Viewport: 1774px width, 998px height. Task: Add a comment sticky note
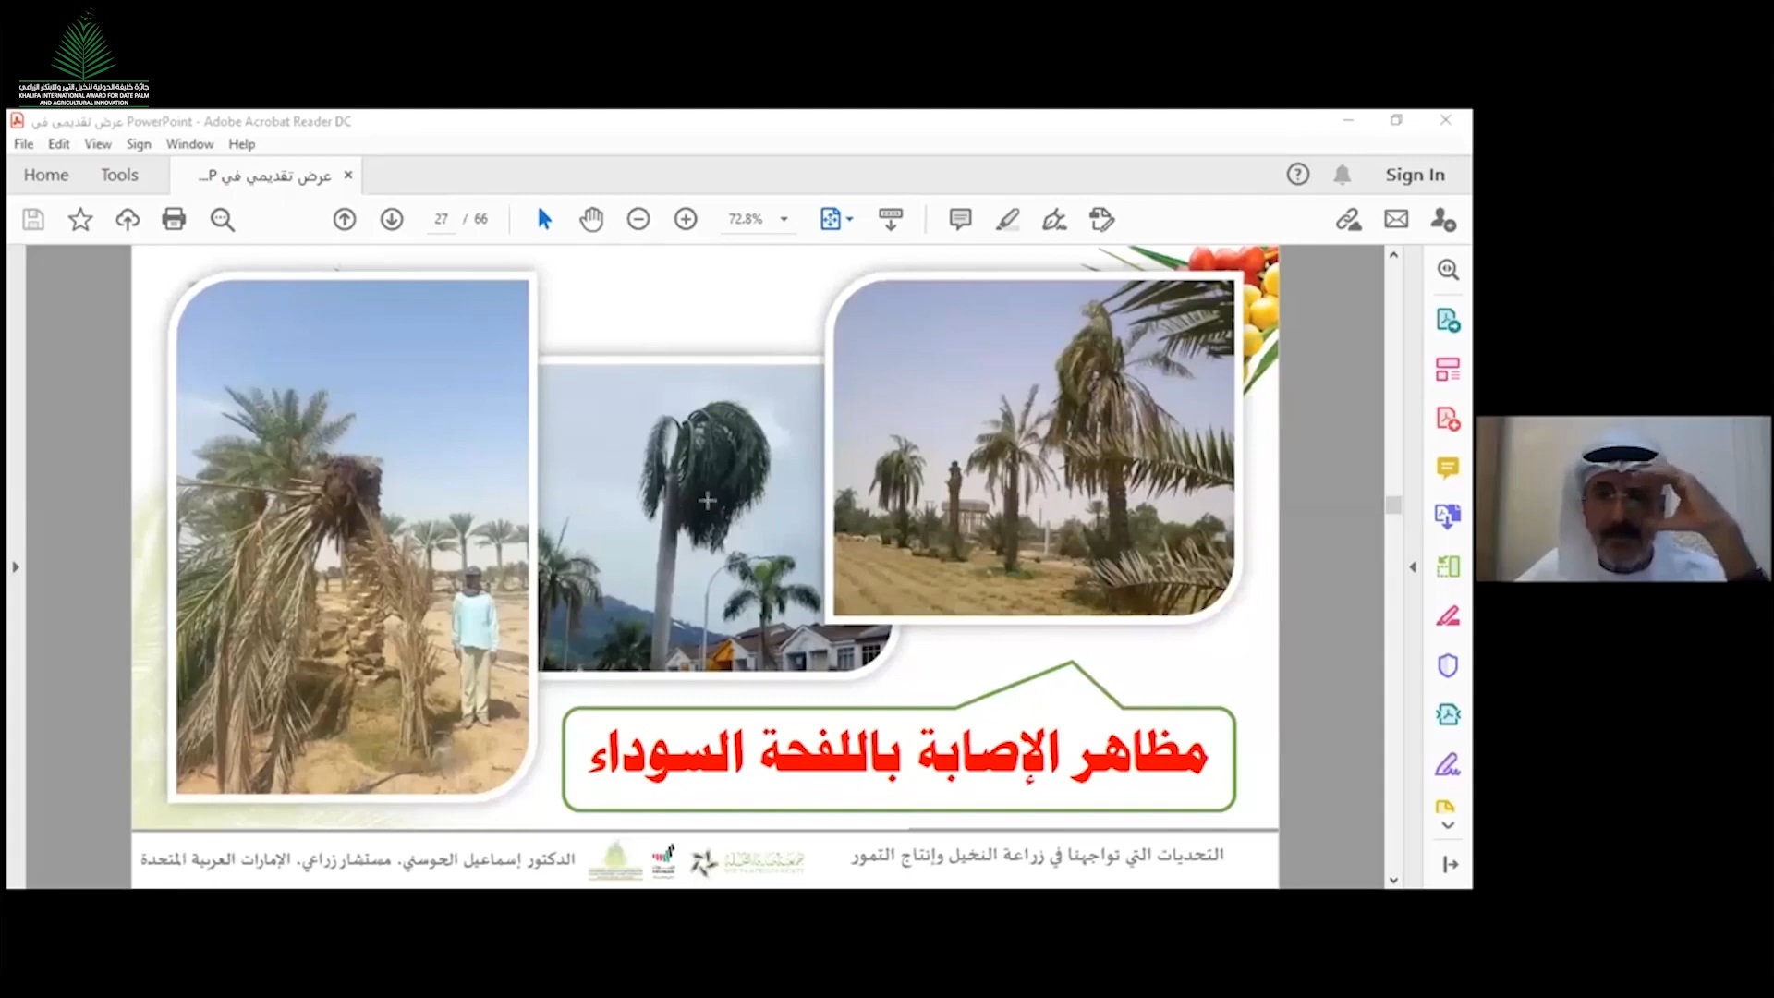click(960, 219)
